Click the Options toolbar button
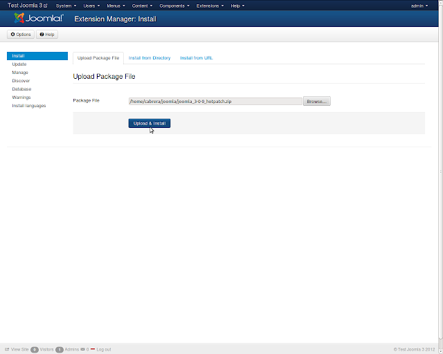Viewport: 443px width, 354px height. pyautogui.click(x=21, y=35)
